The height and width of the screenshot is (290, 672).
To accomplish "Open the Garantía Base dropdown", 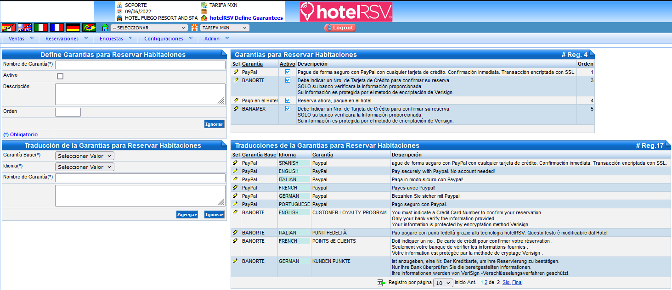I will pyautogui.click(x=85, y=156).
